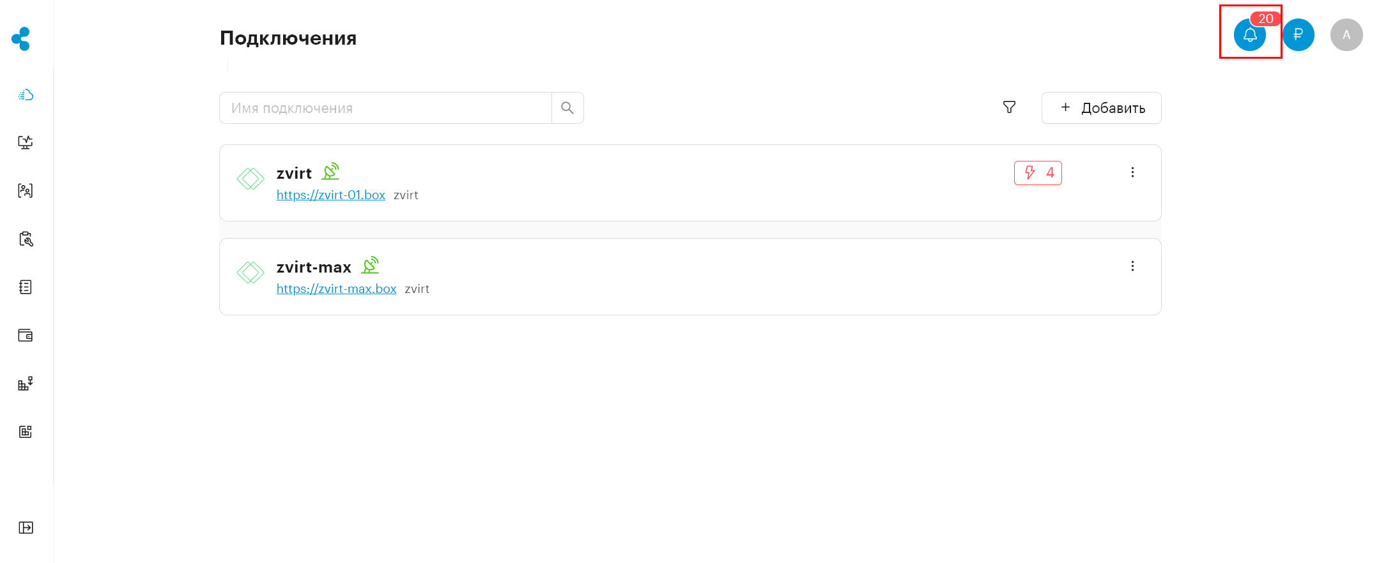This screenshot has height=563, width=1379.
Task: Click the blue app logo in the sidebar
Action: point(21,39)
